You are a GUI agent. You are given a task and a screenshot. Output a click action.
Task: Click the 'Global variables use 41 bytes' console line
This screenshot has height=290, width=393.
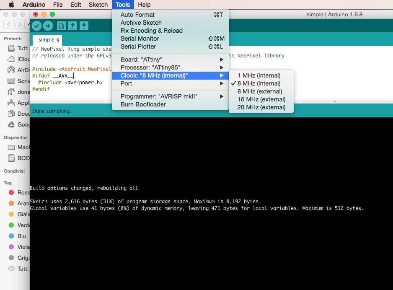pos(197,208)
